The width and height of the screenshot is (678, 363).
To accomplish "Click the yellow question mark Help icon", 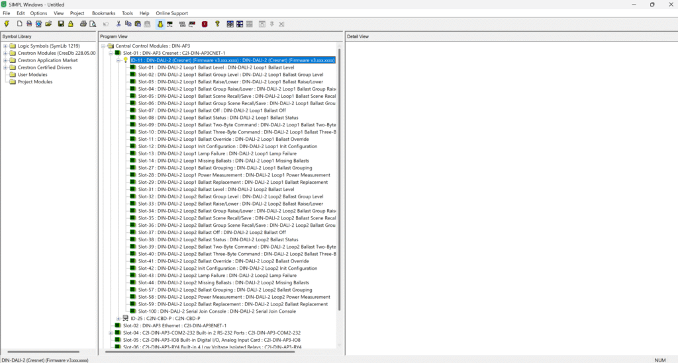I will point(217,24).
